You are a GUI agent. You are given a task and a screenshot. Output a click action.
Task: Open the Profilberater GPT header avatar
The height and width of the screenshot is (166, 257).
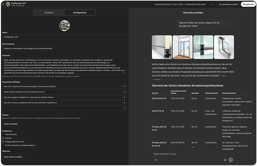pyautogui.click(x=8, y=4)
